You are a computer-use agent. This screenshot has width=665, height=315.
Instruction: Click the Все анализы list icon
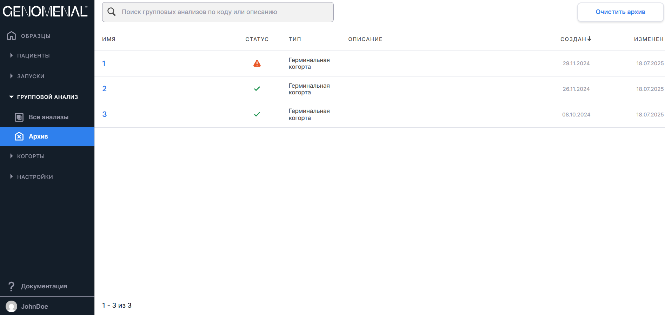(x=19, y=117)
